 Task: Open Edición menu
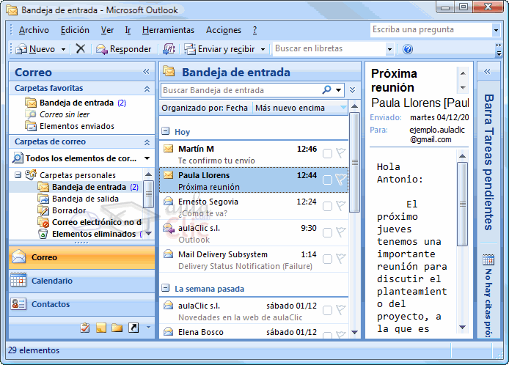(x=75, y=30)
